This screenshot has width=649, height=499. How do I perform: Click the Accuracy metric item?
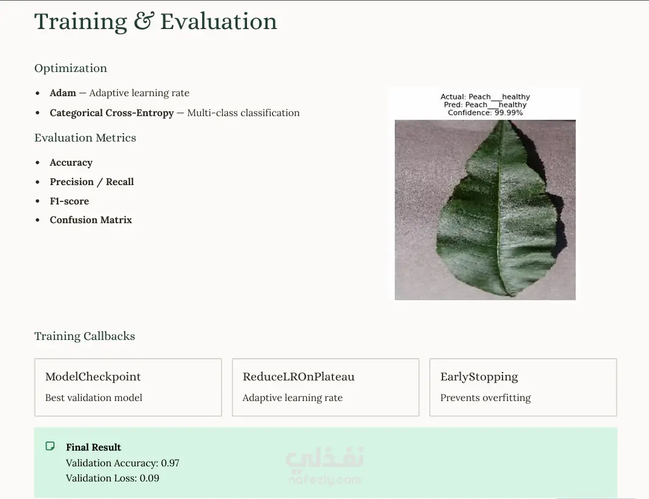tap(71, 163)
